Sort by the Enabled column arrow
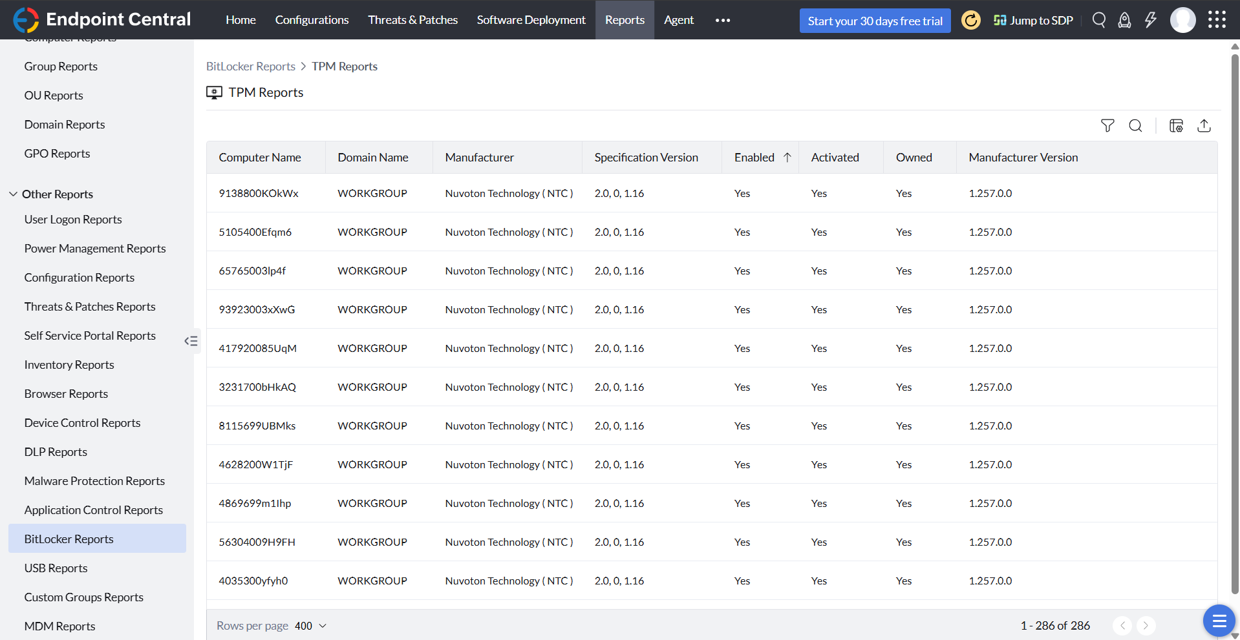Screen dimensions: 1240x640 point(787,158)
